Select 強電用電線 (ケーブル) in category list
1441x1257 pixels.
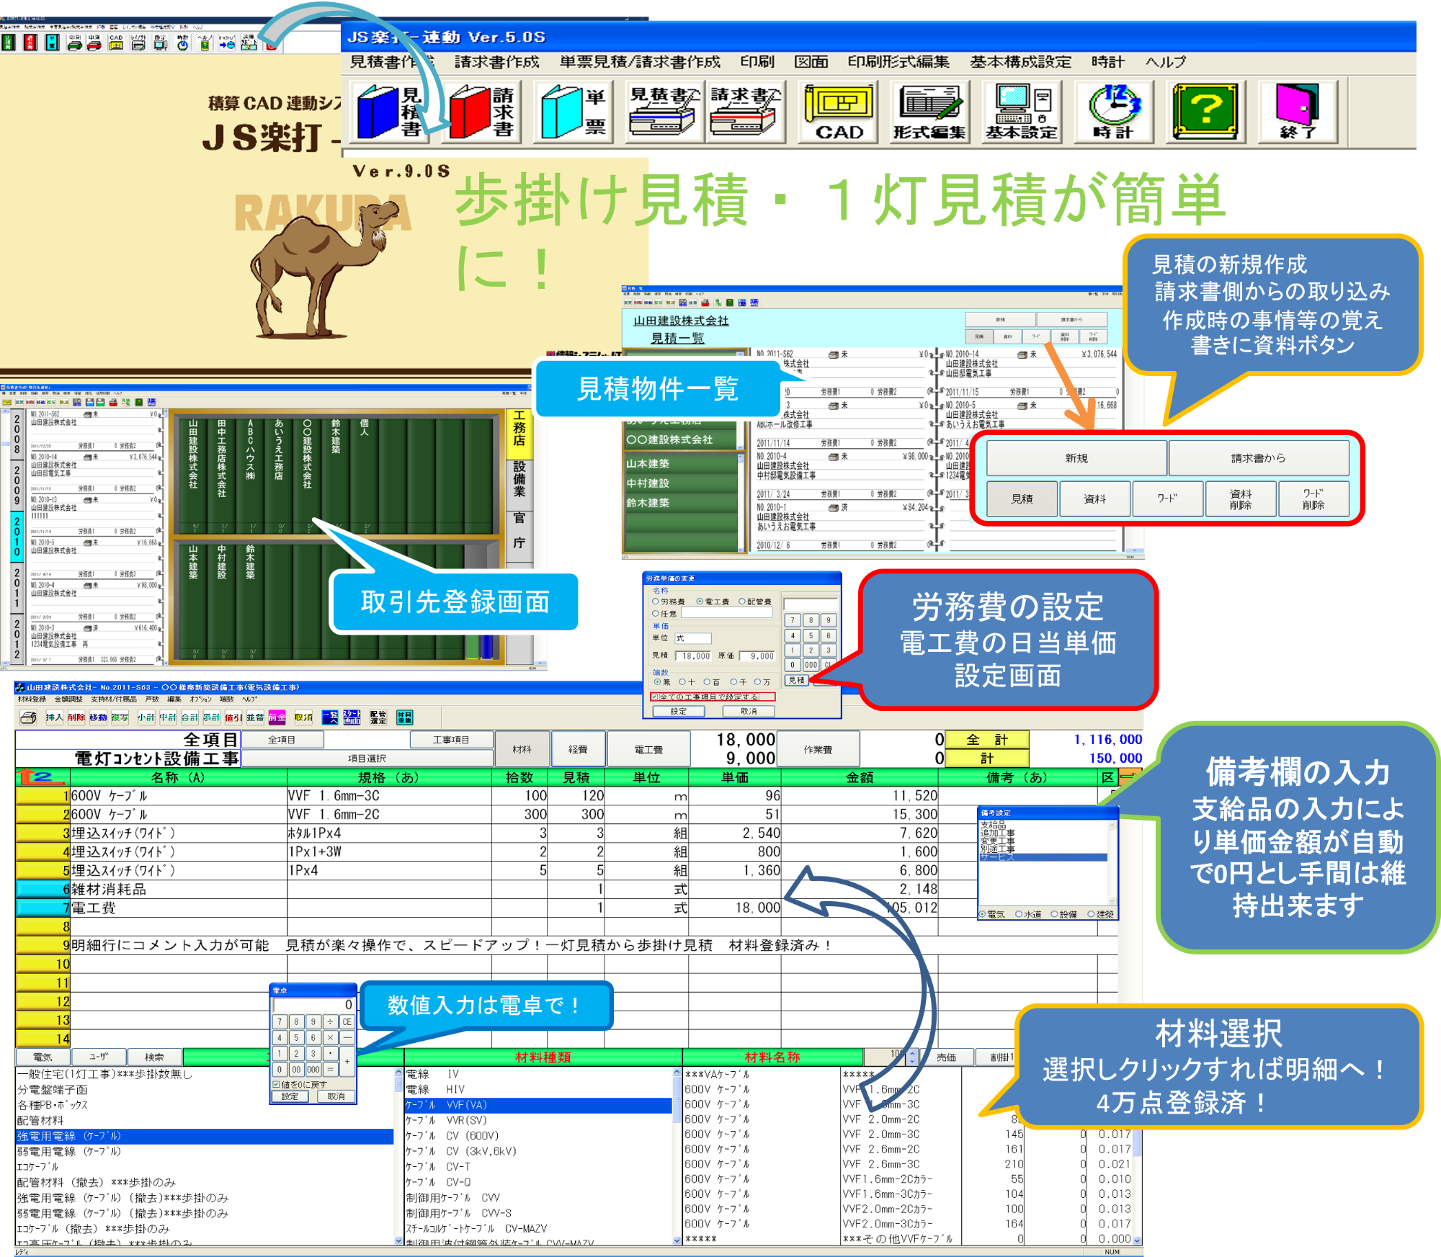205,1136
